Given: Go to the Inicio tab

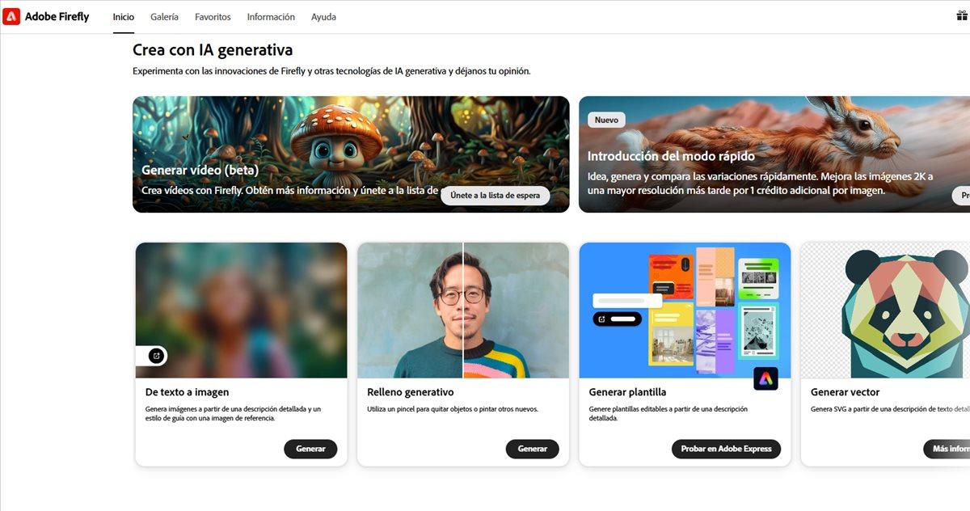Looking at the screenshot, I should (124, 17).
